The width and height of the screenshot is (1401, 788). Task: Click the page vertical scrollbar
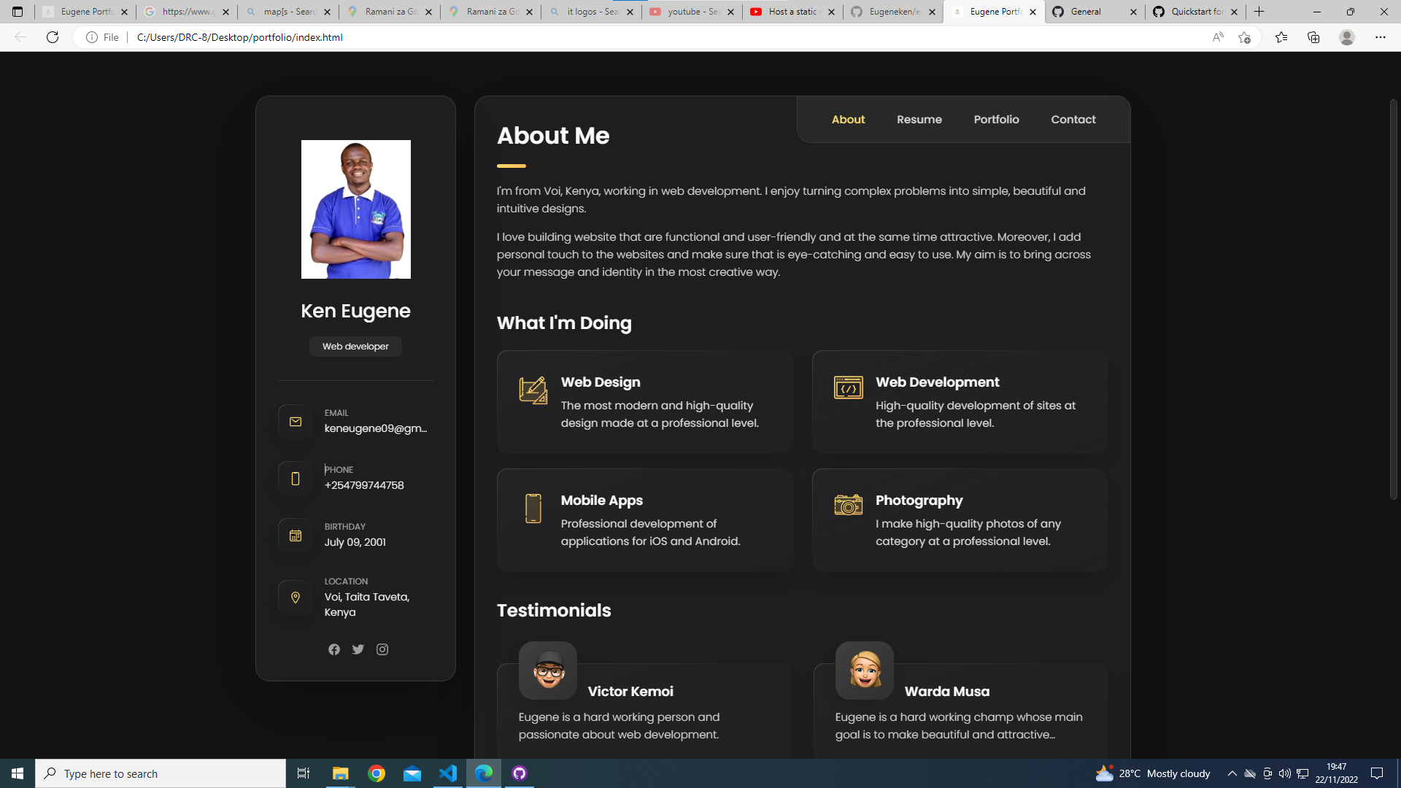coord(1393,299)
